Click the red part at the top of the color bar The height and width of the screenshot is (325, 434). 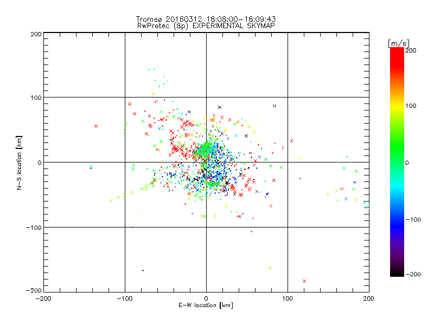(397, 55)
